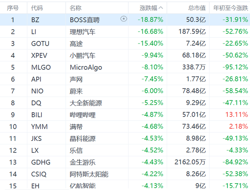250x190 pixels.
Task: Click the 代码 column header
Action: coord(37,8)
